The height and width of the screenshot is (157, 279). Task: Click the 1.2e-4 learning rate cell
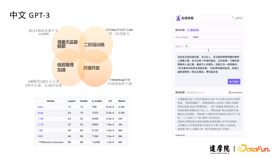click(x=110, y=142)
